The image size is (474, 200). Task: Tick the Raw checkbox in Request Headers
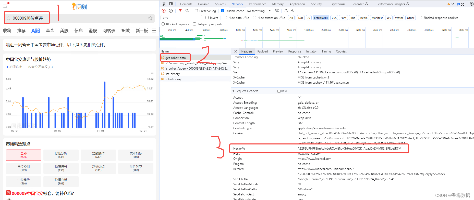(279, 91)
